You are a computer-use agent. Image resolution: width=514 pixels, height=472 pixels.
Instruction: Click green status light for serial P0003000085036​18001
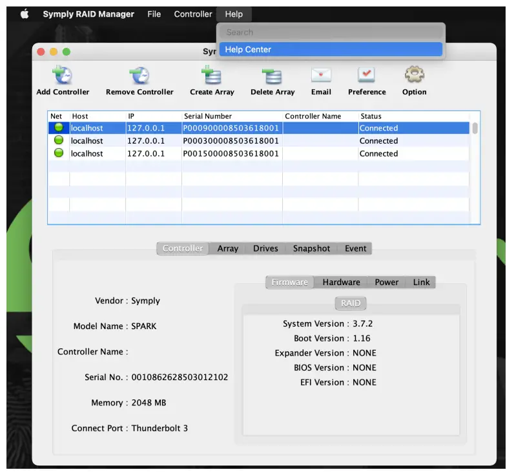(59, 140)
